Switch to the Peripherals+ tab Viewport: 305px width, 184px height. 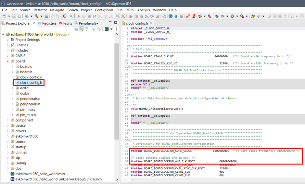[86, 23]
